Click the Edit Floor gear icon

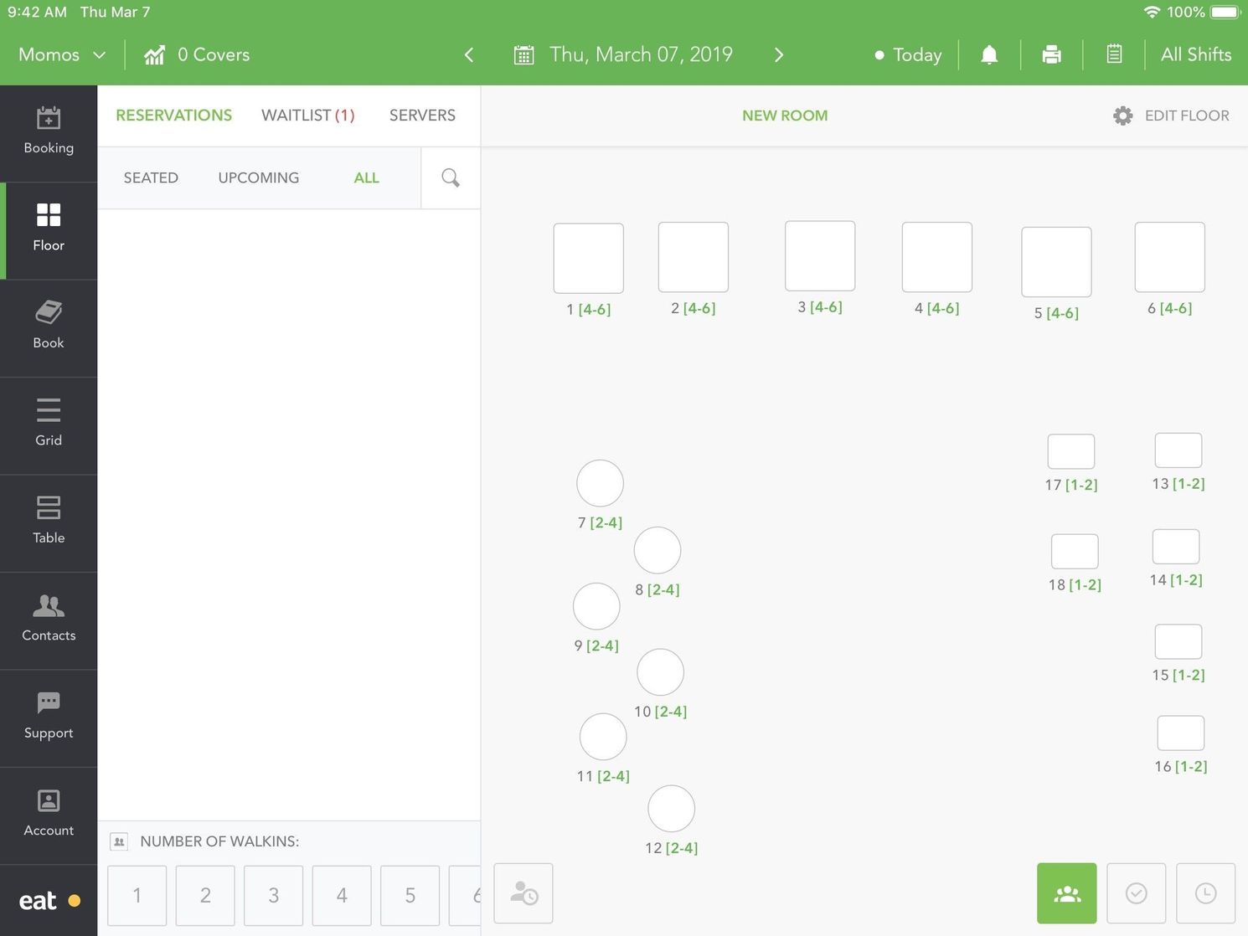1123,116
